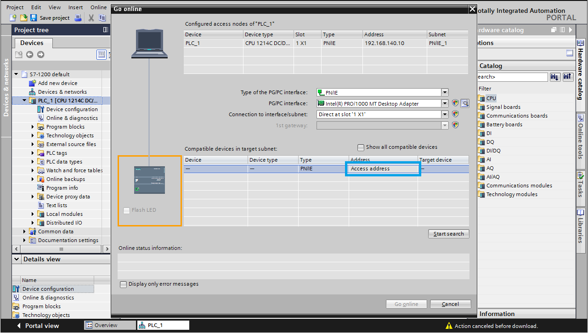Switch to Portal view
The height and width of the screenshot is (333, 588).
coord(38,326)
